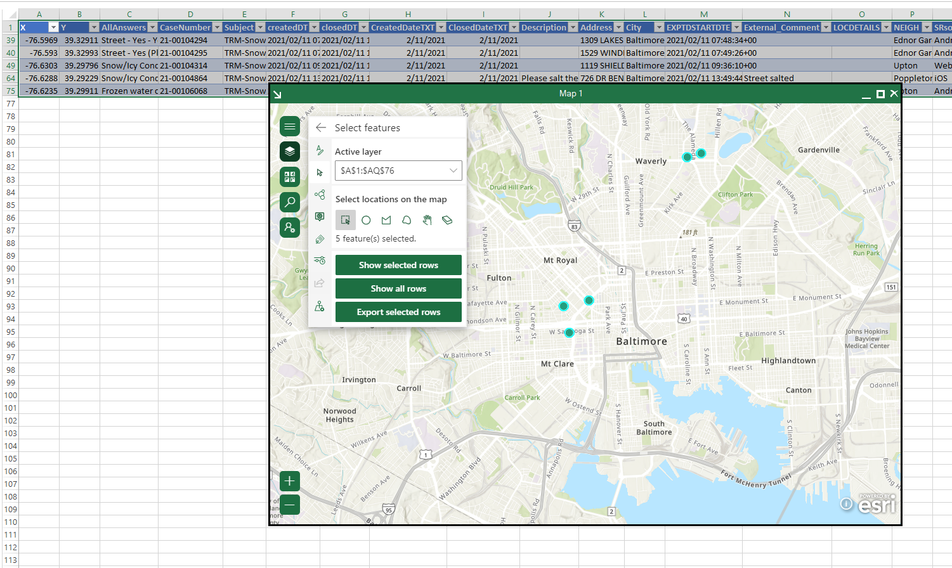The height and width of the screenshot is (568, 952).
Task: Select the pan hand tool
Action: [x=427, y=220]
